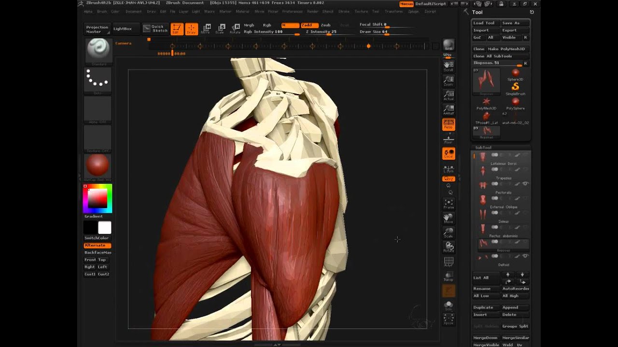
Task: Click the Duplicate subtool button
Action: click(486, 307)
